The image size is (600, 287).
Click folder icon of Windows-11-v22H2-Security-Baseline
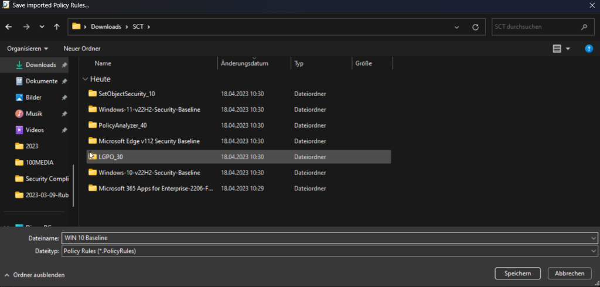click(x=93, y=109)
